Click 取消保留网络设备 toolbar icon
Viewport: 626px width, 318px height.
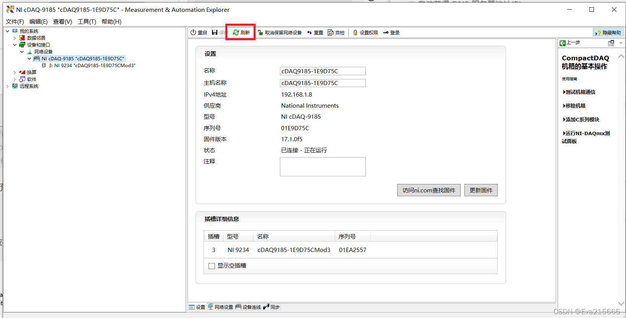pos(260,32)
